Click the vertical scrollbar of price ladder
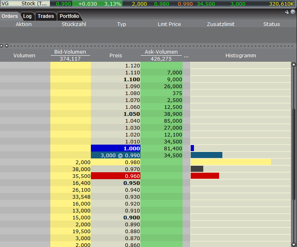 point(294,162)
